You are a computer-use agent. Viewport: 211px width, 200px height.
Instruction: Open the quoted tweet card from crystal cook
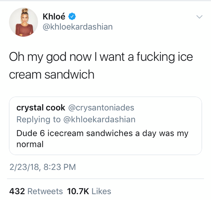pyautogui.click(x=105, y=126)
